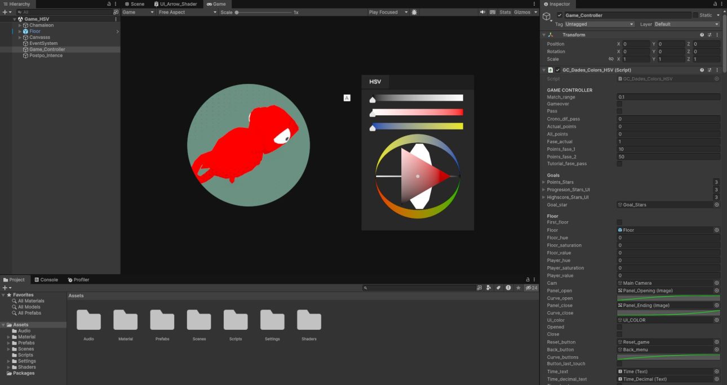727x385 pixels.
Task: Open the Transform component help icon
Action: pyautogui.click(x=702, y=35)
